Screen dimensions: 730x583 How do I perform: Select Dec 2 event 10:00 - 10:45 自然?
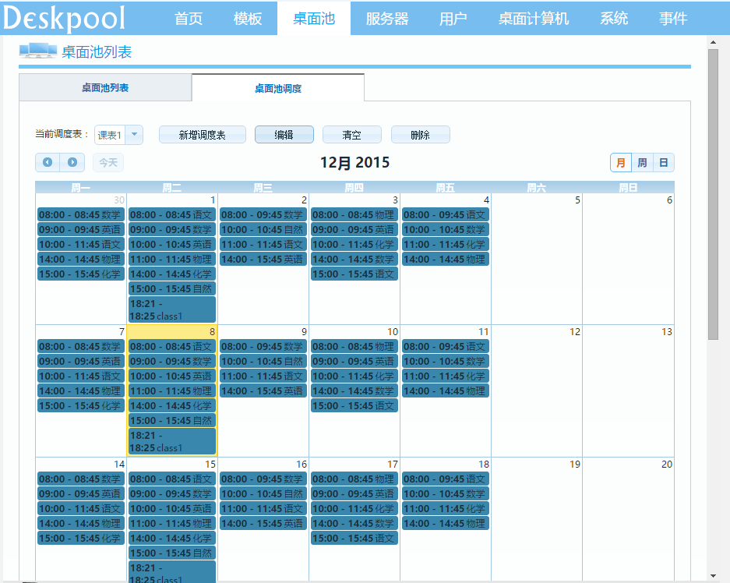(x=263, y=230)
